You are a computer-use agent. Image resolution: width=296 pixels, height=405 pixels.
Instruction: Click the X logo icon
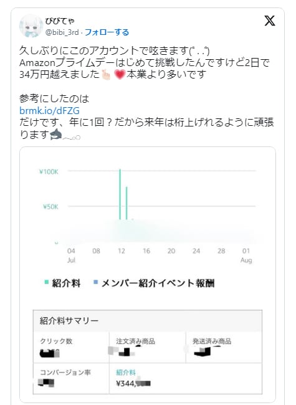click(270, 21)
